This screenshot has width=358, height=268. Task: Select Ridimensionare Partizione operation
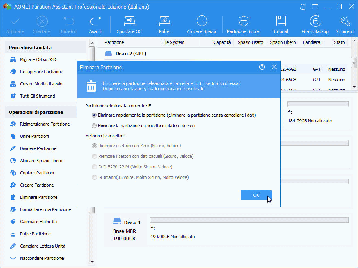40,124
